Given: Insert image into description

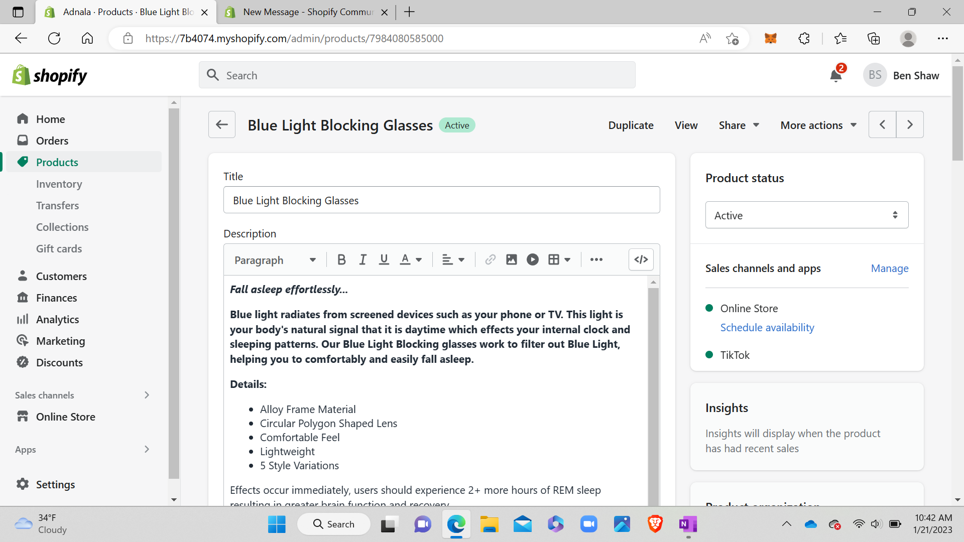Looking at the screenshot, I should pos(511,259).
